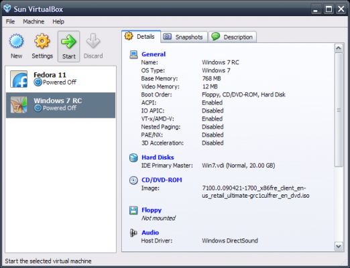The height and width of the screenshot is (268, 350).
Task: Click the boot order value Floppy, CD/DVD-ROM, Hard Disk
Action: coord(243,94)
